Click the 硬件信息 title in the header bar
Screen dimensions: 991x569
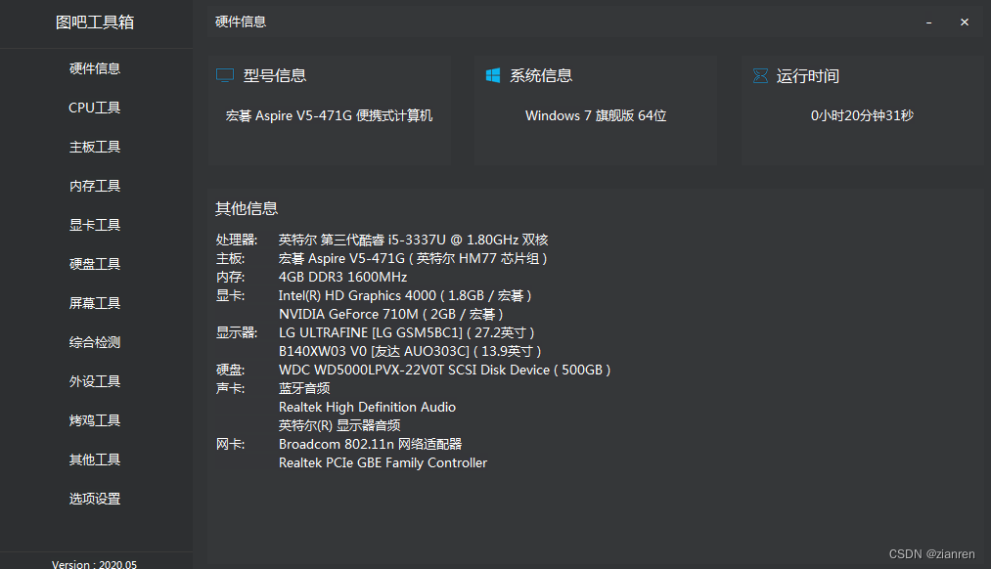click(241, 22)
